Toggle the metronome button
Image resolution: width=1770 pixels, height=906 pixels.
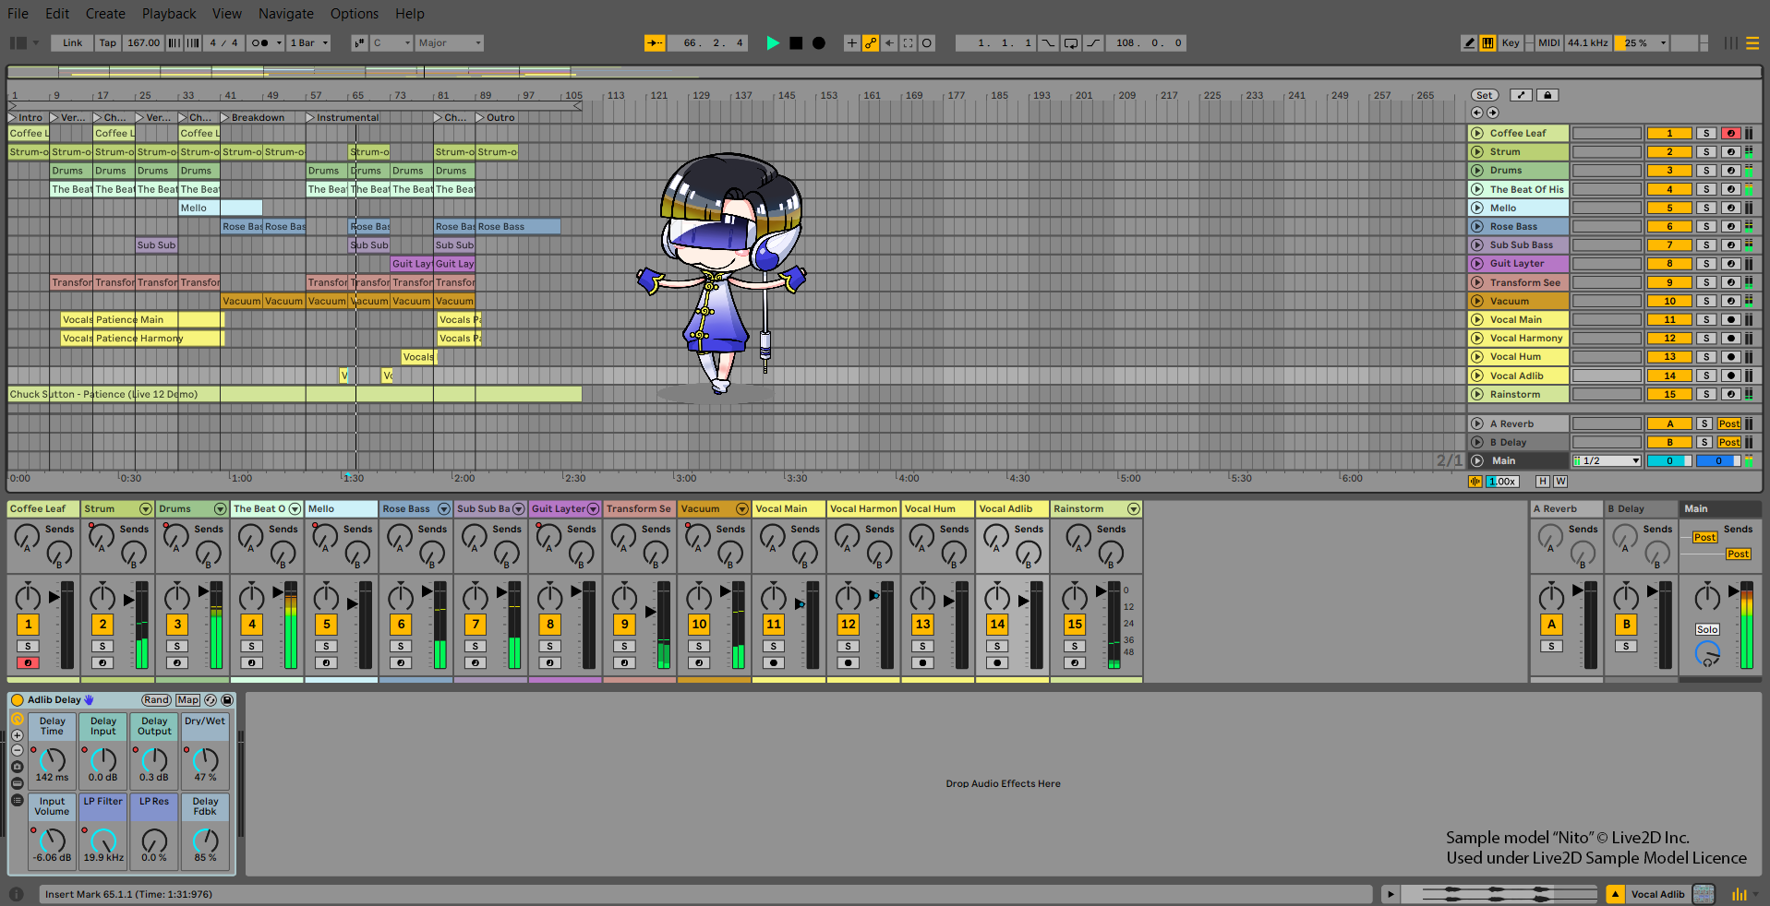pyautogui.click(x=260, y=43)
